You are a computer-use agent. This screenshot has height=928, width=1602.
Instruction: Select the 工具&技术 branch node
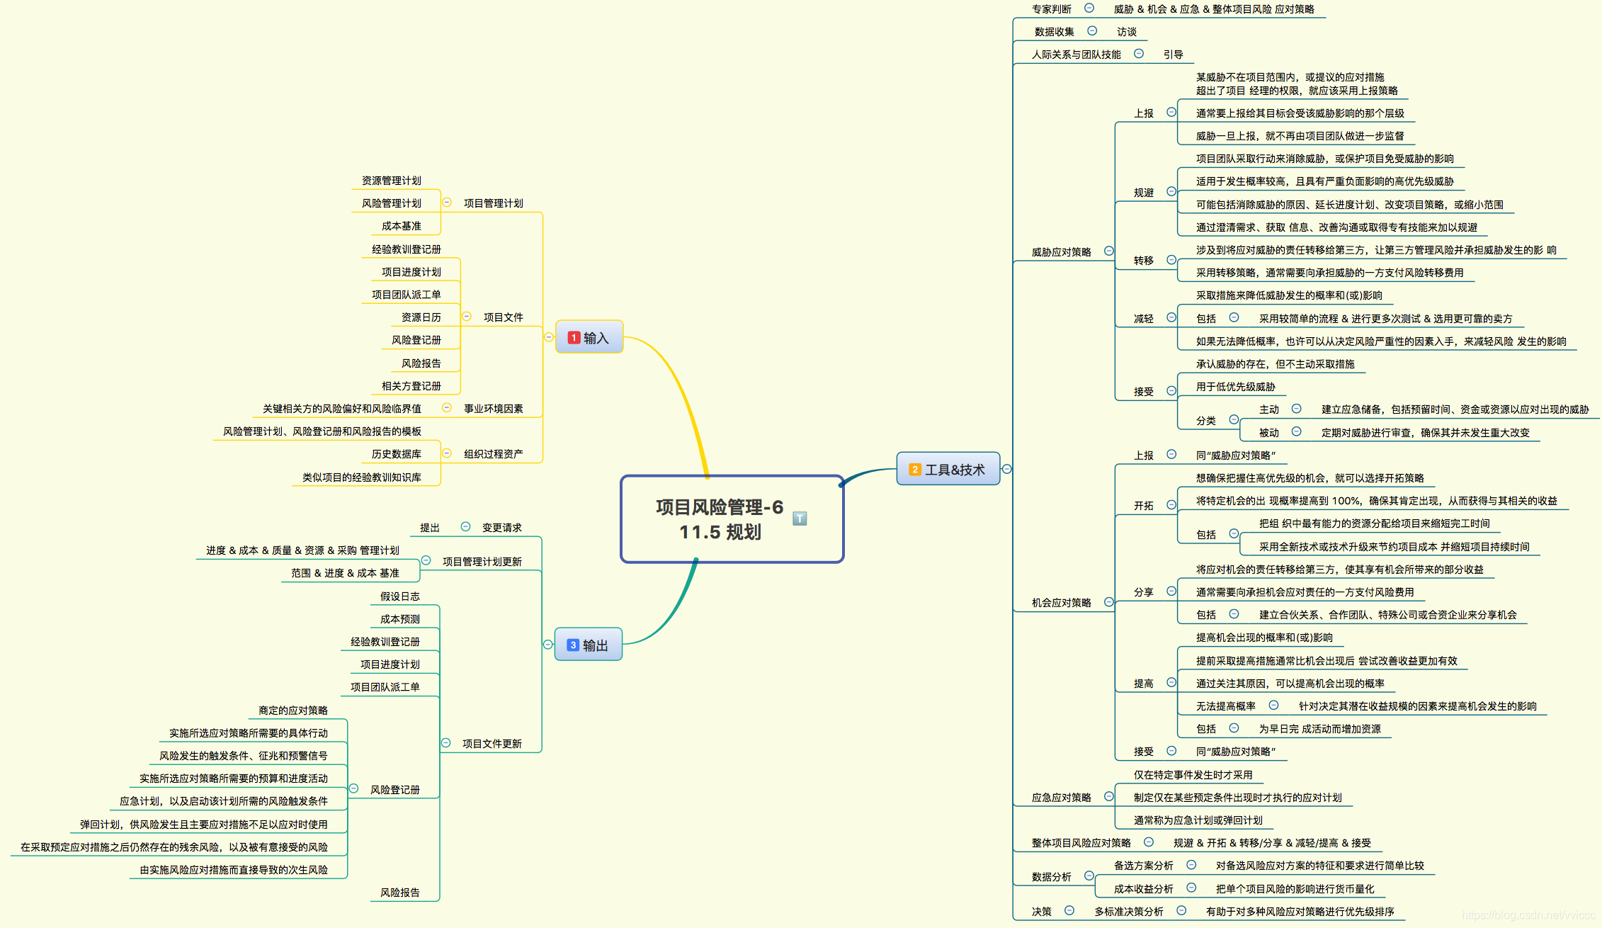pos(948,469)
